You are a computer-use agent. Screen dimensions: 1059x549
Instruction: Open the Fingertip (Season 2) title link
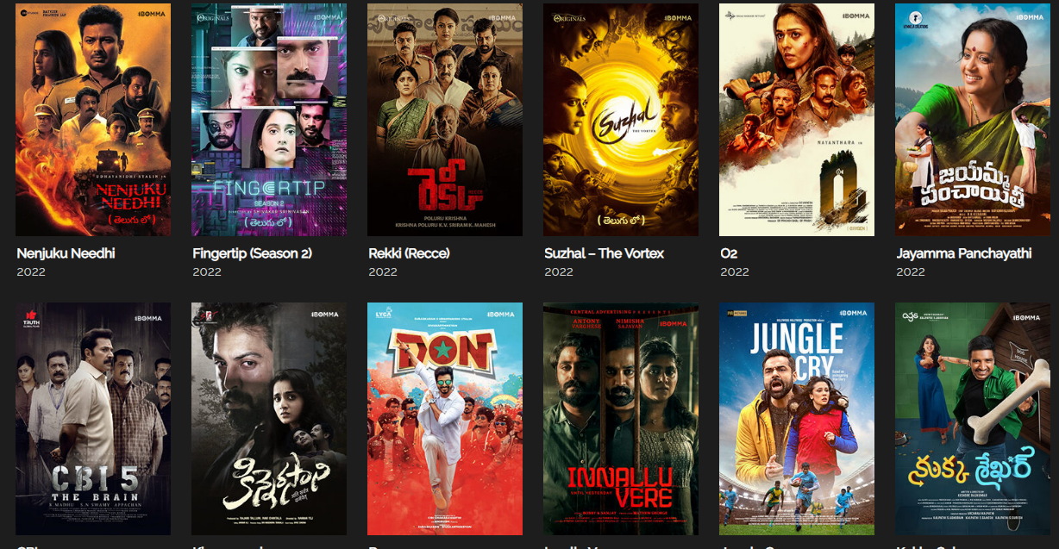coord(252,253)
